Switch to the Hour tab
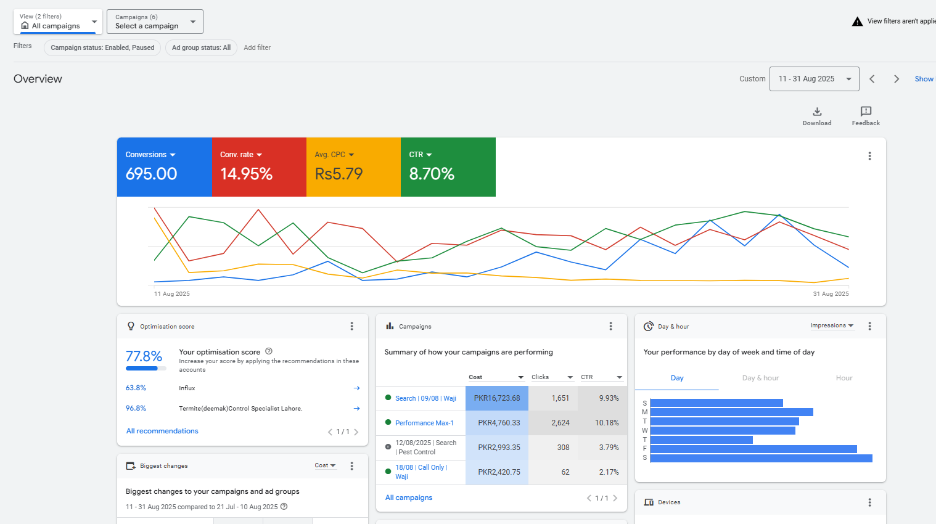 tap(844, 378)
